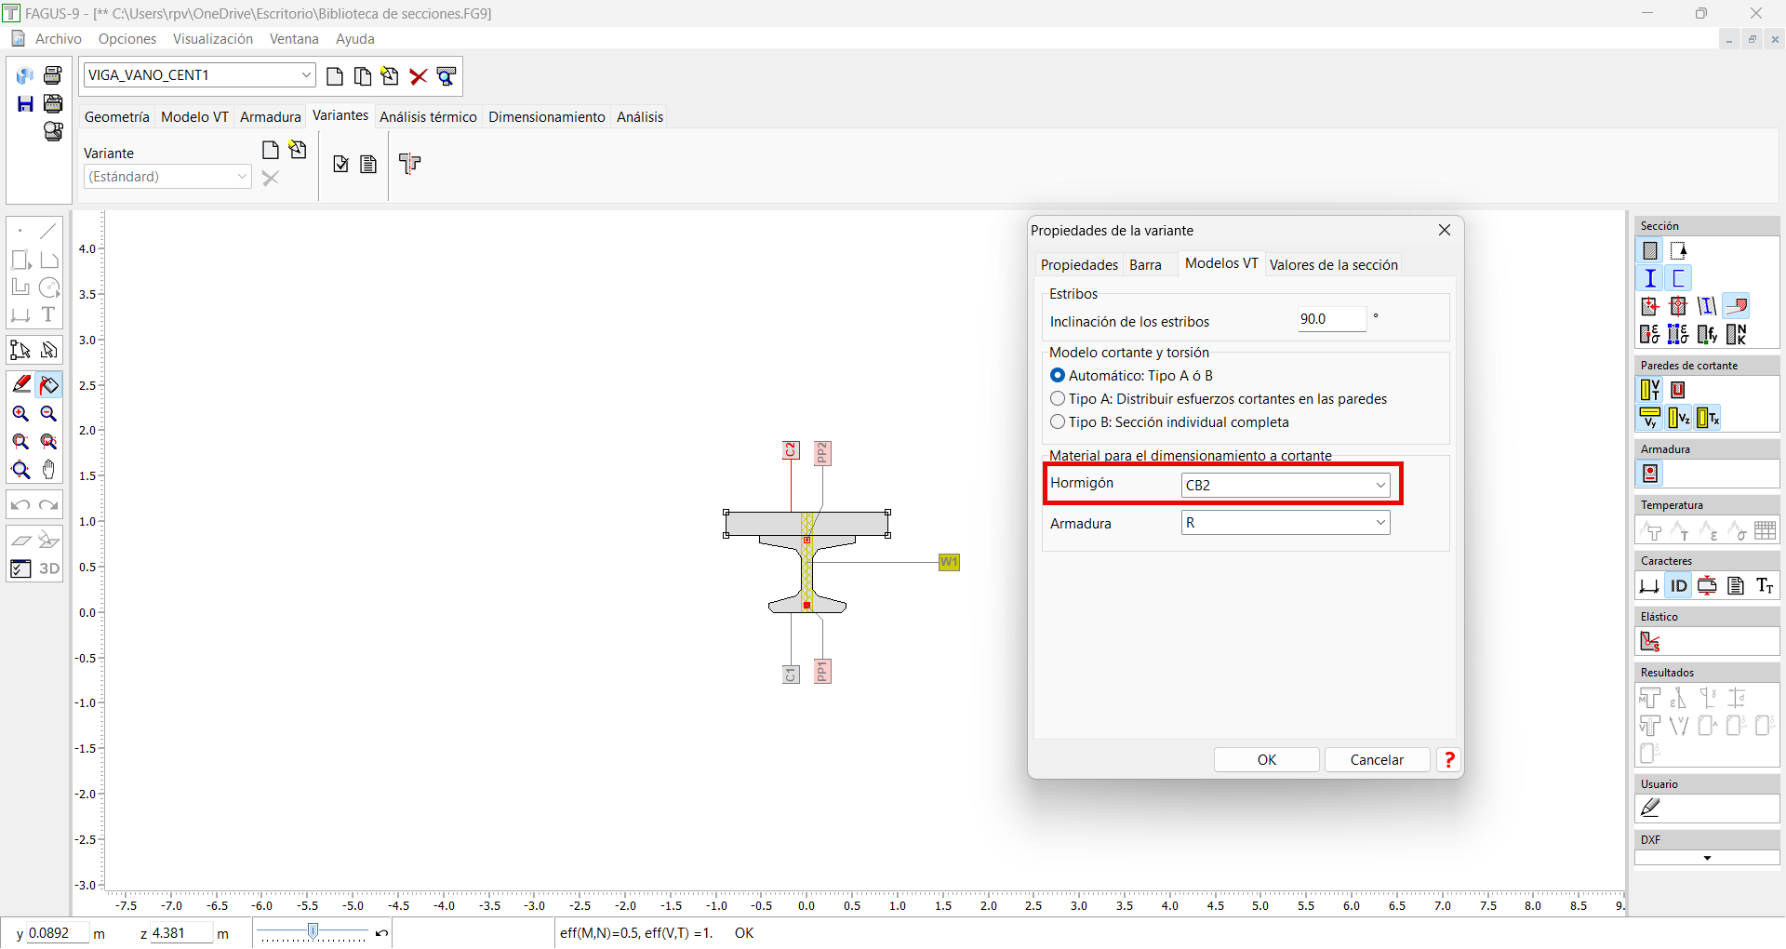The image size is (1786, 949).
Task: Click the ID characters icon
Action: pos(1678,586)
